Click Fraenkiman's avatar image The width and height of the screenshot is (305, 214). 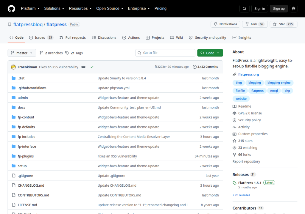click(13, 67)
